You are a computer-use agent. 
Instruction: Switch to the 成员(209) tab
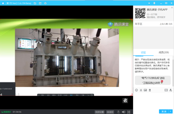[164, 52]
